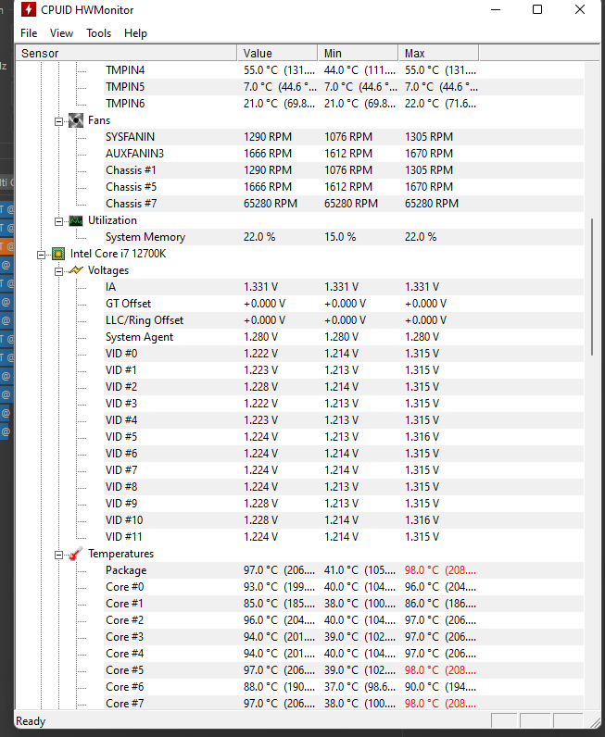Viewport: 605px width, 737px height.
Task: Open the File menu
Action: 29,33
